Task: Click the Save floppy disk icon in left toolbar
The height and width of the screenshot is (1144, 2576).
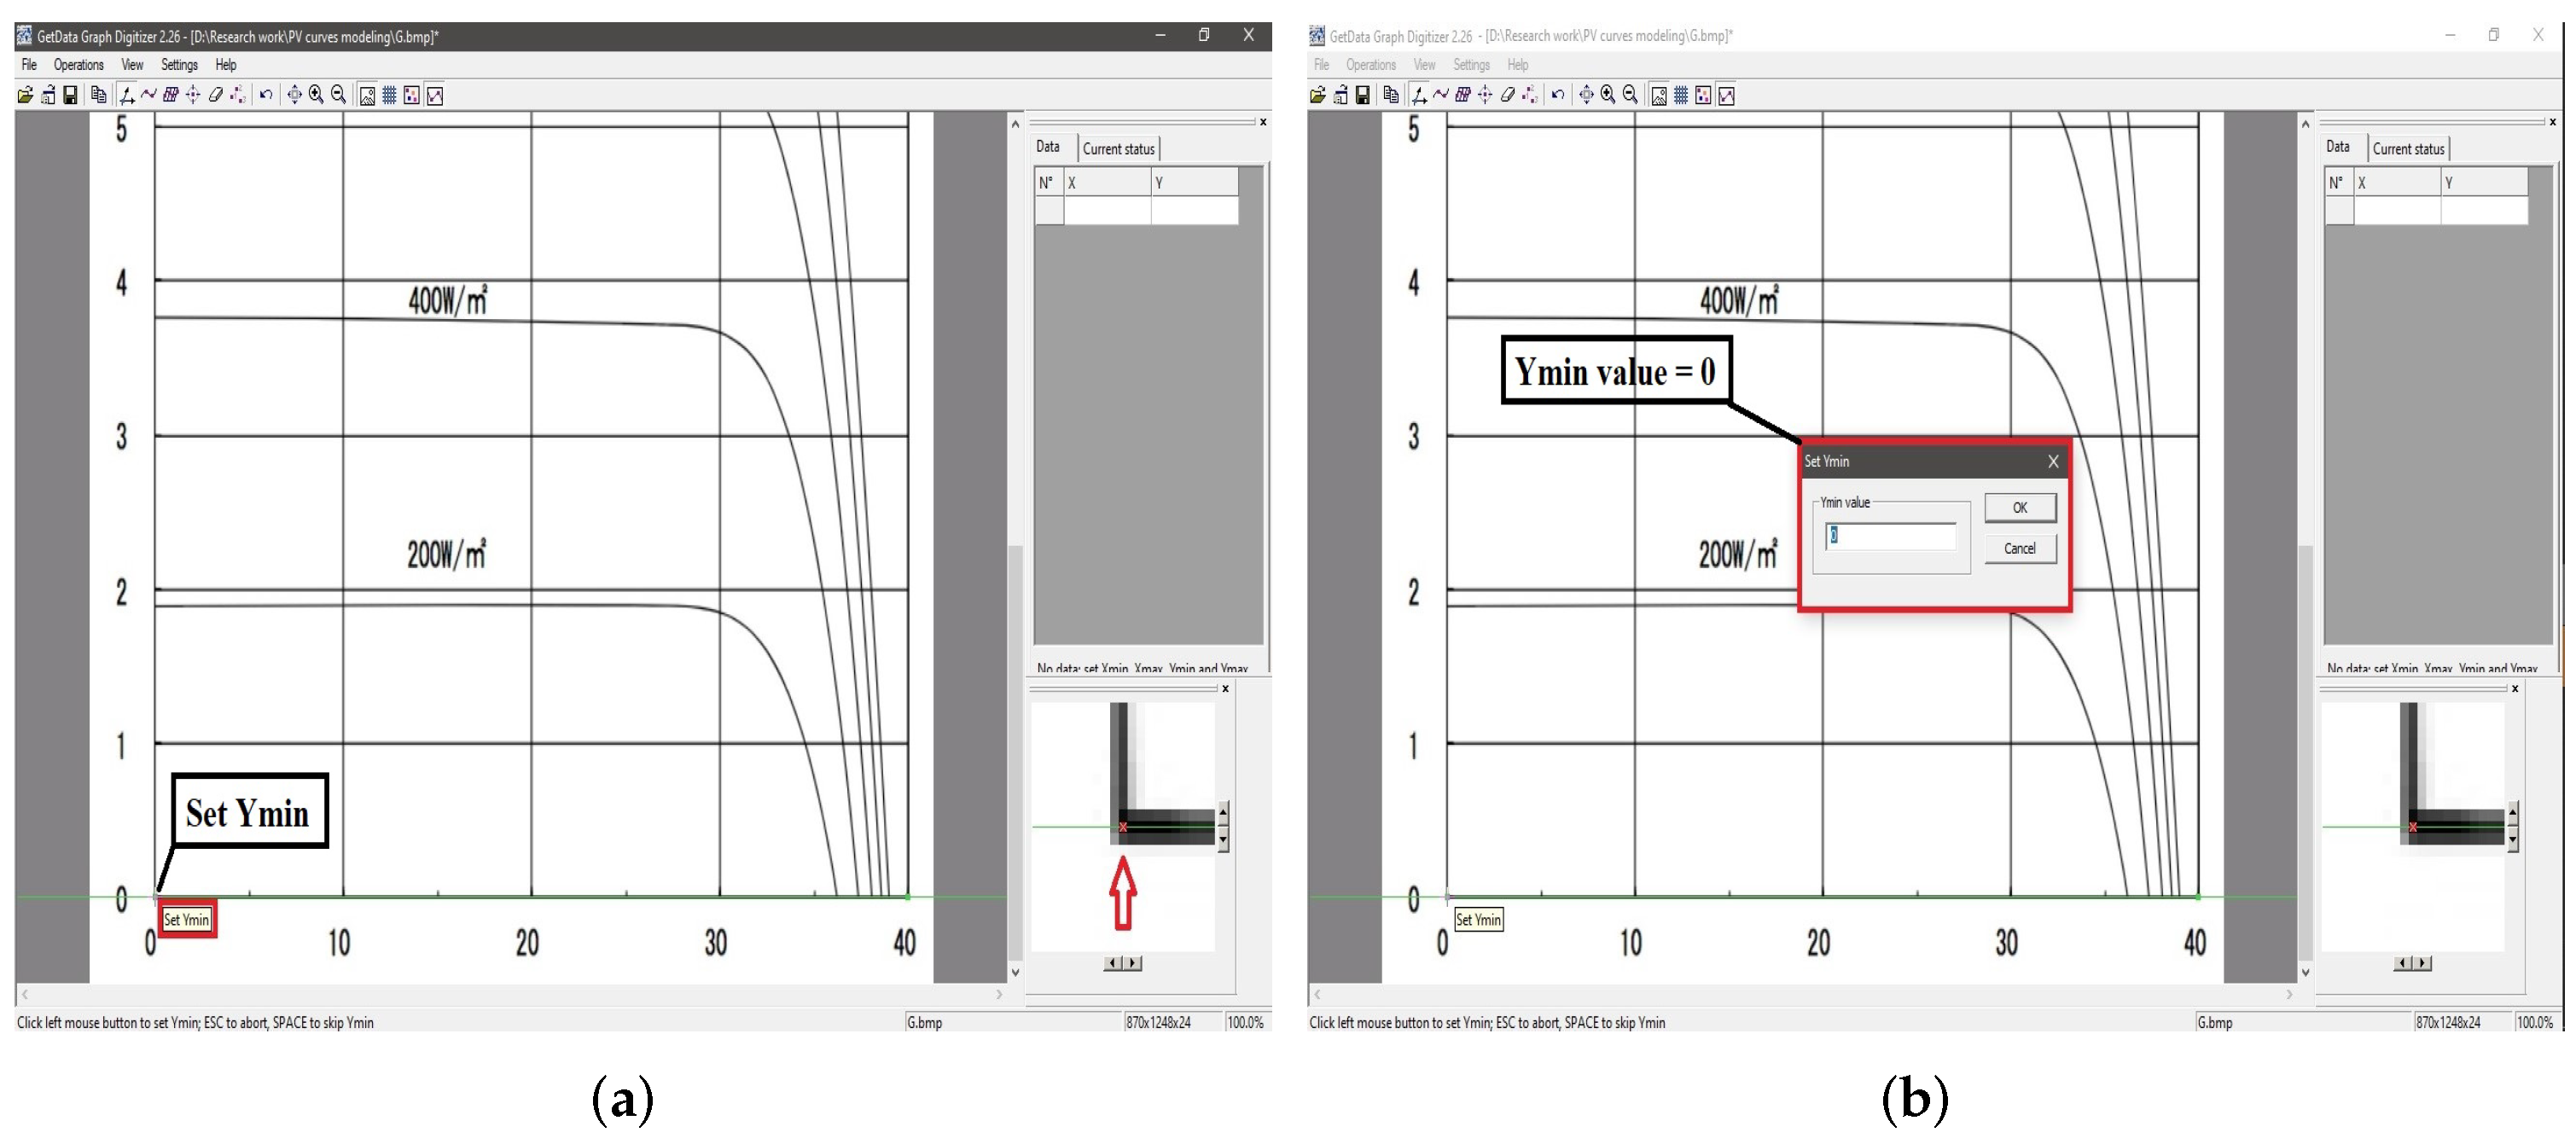Action: [70, 95]
